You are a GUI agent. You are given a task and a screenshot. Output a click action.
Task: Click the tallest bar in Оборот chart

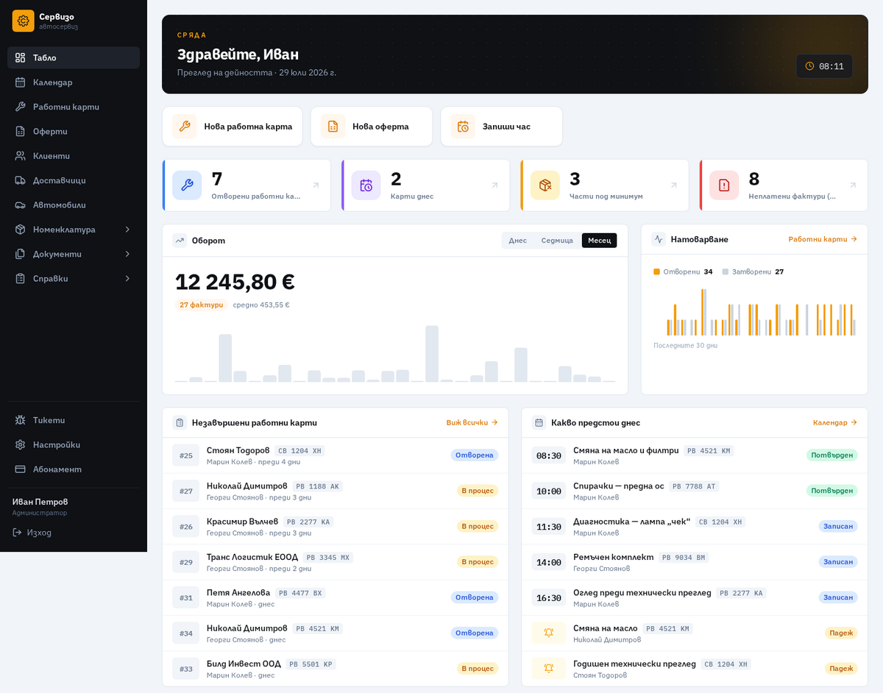432,354
